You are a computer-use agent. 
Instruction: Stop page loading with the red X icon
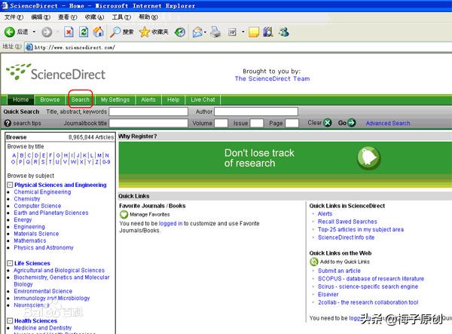click(69, 32)
